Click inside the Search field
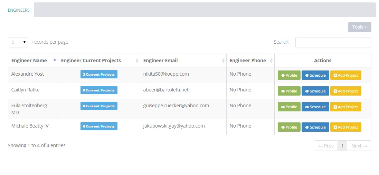 tap(333, 42)
